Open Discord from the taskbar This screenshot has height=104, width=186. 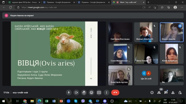click(x=105, y=101)
